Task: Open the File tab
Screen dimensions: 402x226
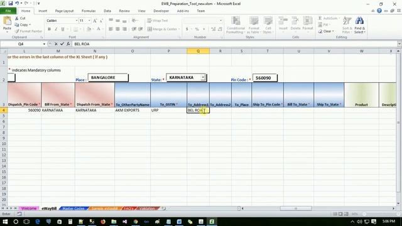Action: coord(8,11)
